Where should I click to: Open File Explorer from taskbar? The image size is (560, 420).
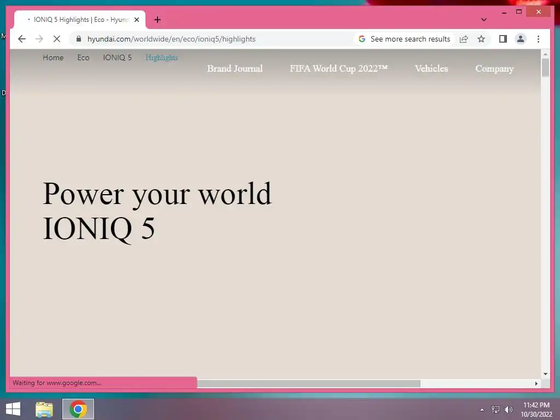pos(44,409)
